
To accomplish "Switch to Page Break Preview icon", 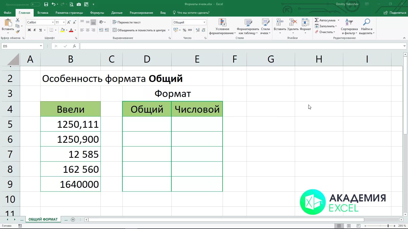I will tap(359, 226).
